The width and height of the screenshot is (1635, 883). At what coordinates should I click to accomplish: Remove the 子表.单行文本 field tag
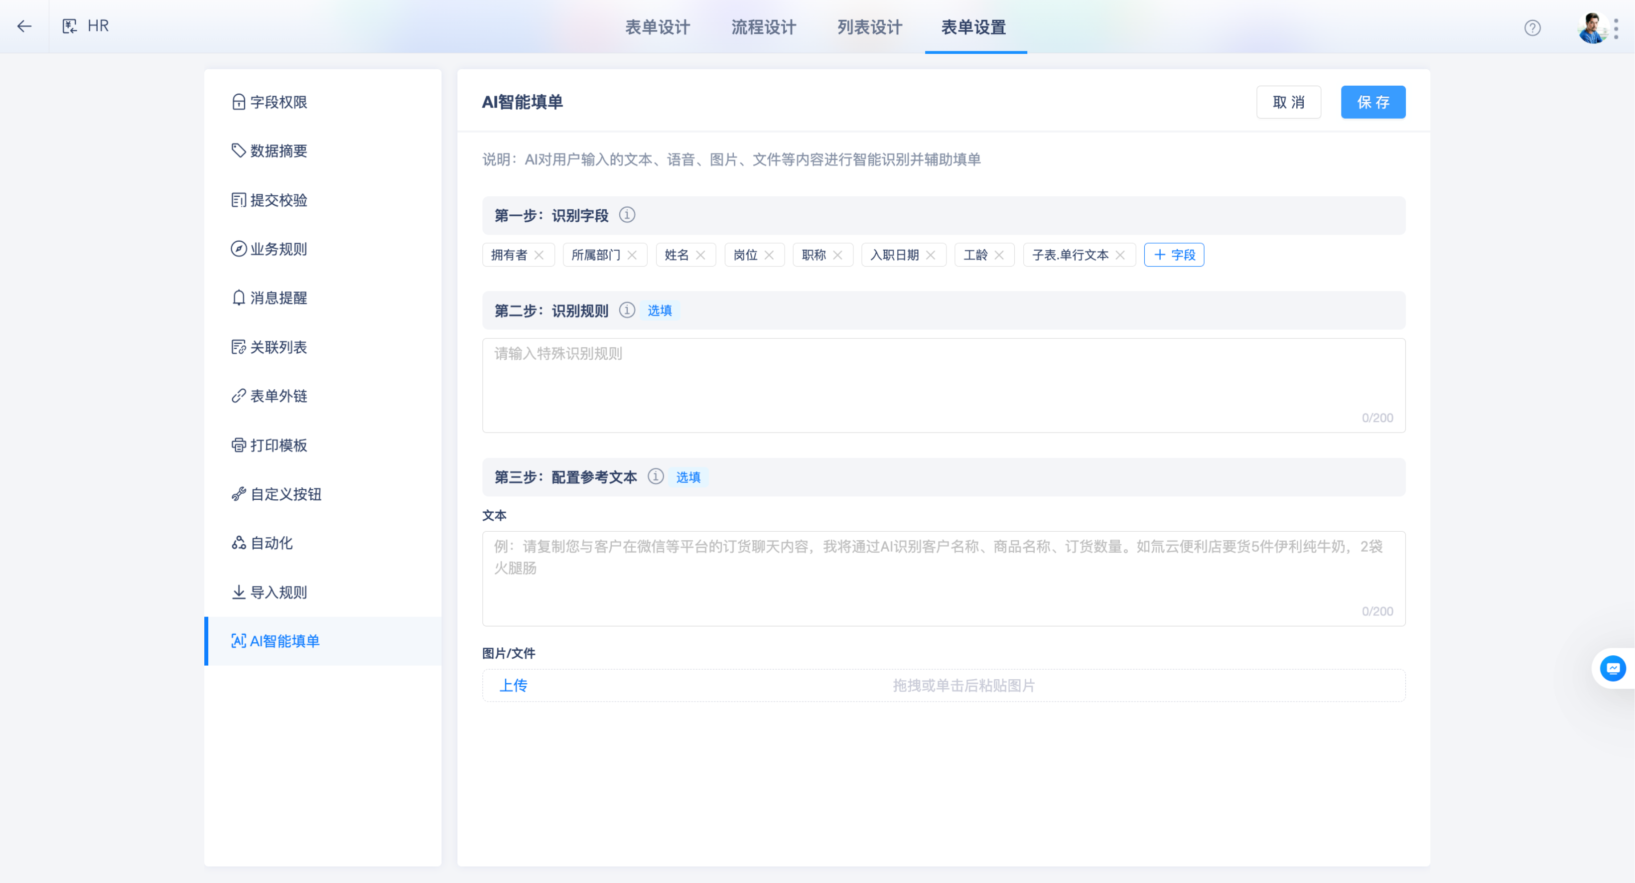pos(1119,255)
